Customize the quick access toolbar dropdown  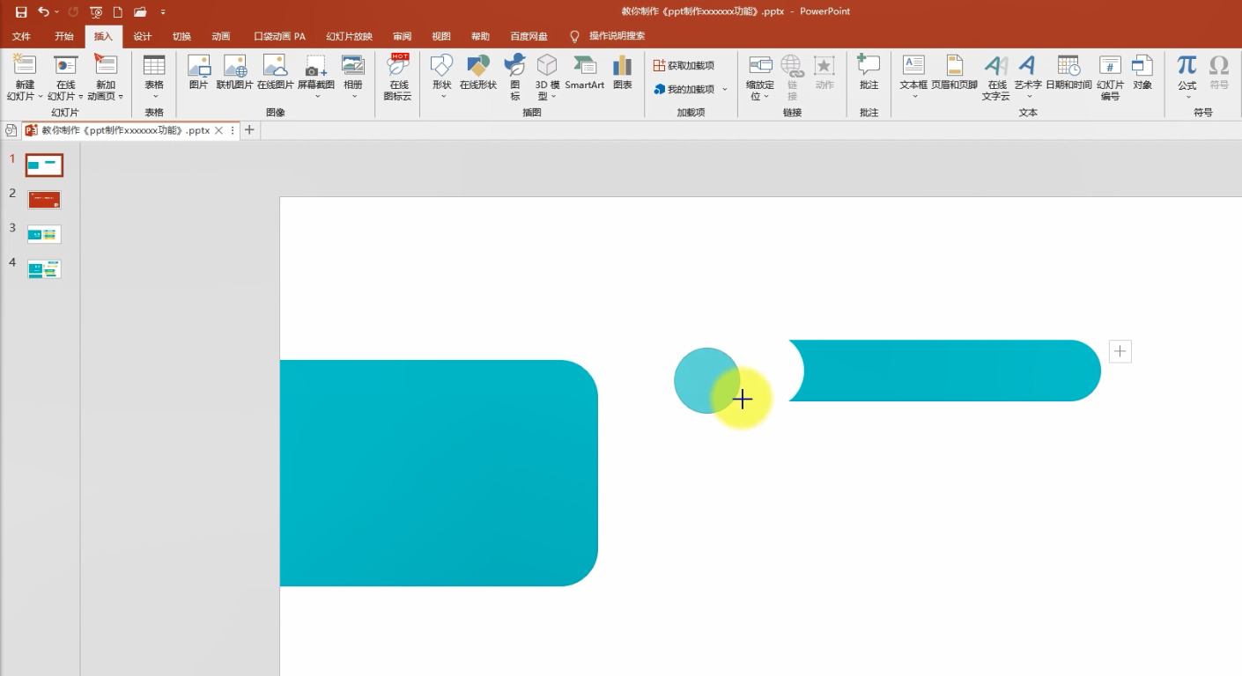(163, 12)
